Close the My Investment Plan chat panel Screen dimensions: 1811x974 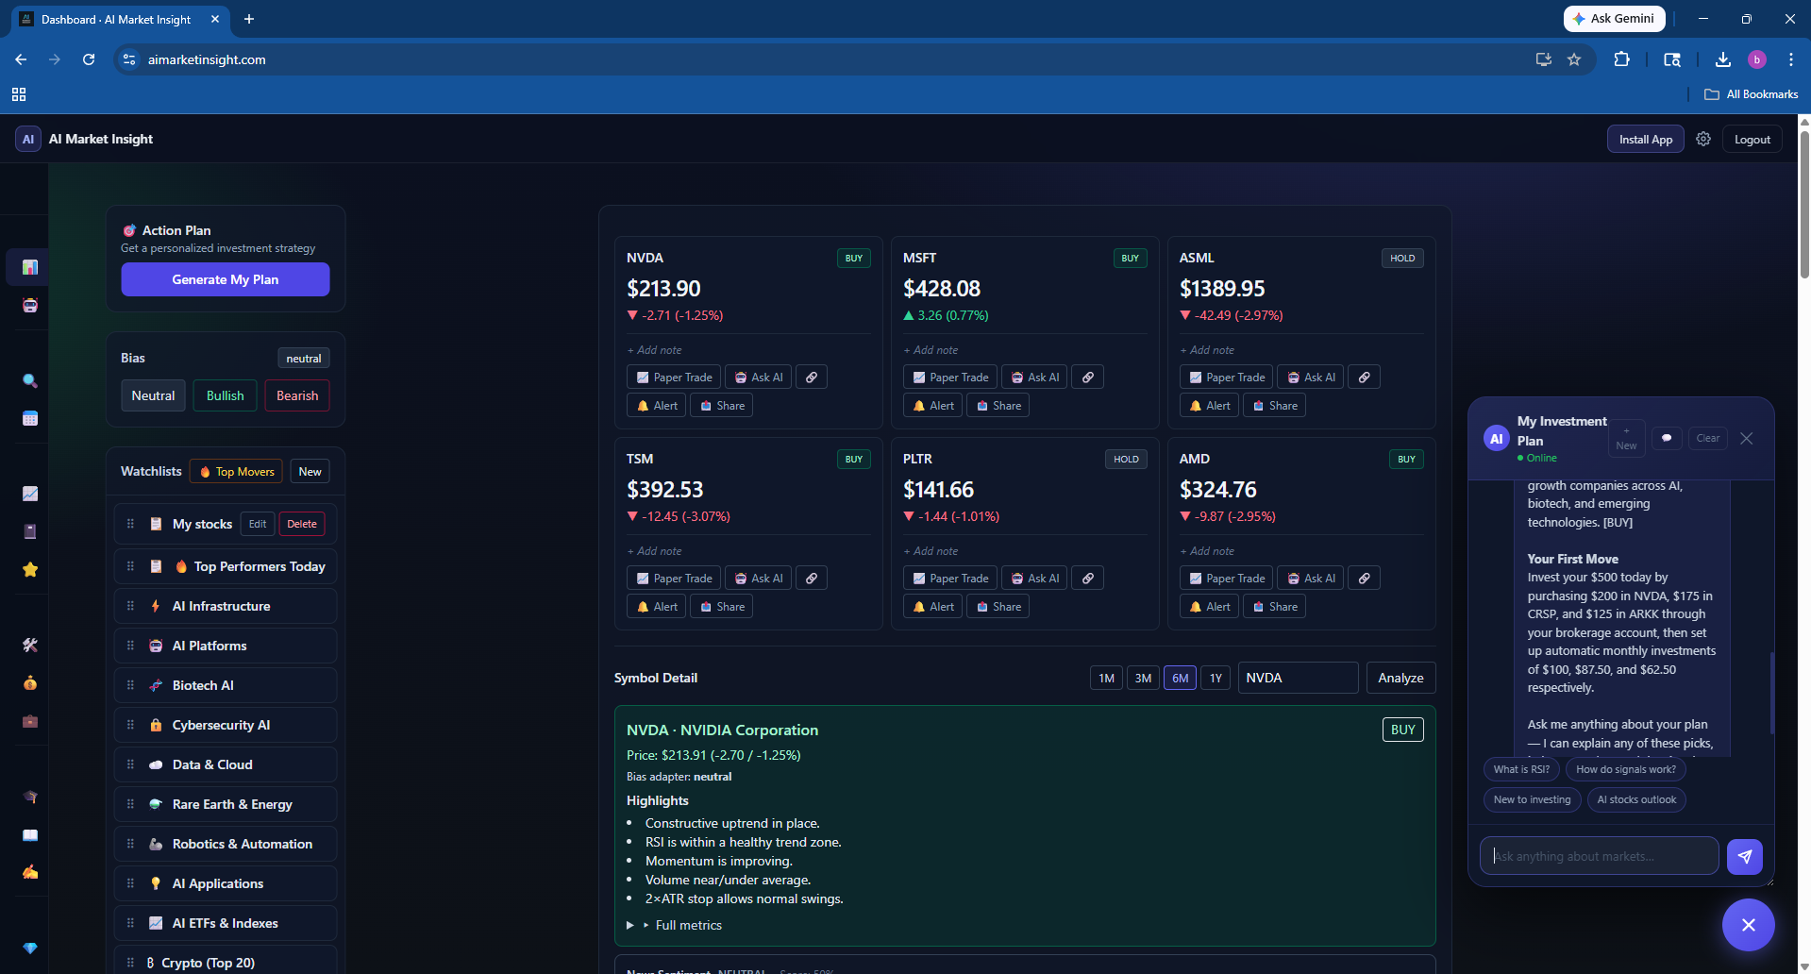[x=1747, y=438]
